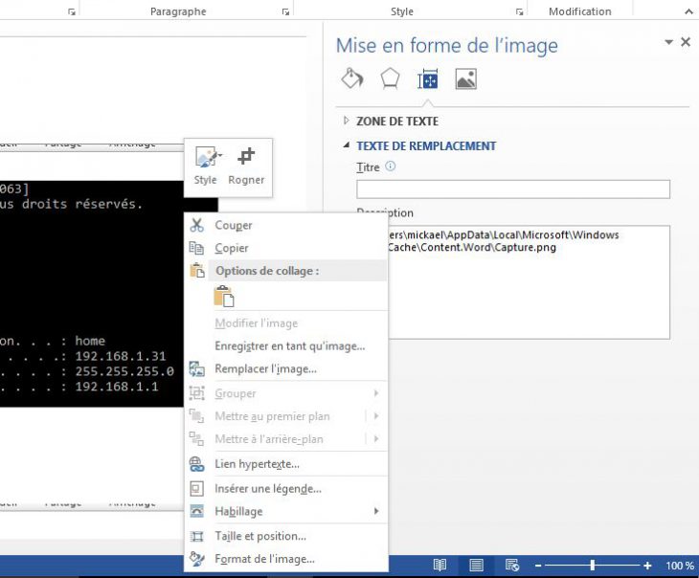
Task: Click the Modification ribbon group label
Action: (x=580, y=11)
